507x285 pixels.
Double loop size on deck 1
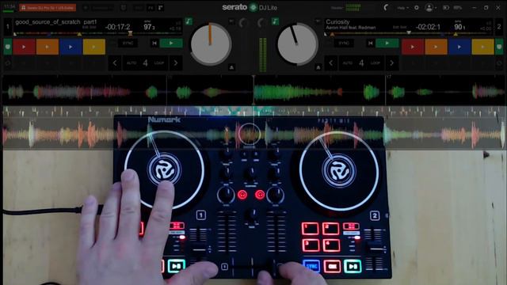click(176, 63)
